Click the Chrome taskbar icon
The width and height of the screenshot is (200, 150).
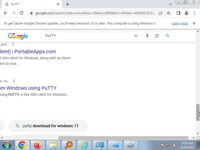(x=22, y=145)
